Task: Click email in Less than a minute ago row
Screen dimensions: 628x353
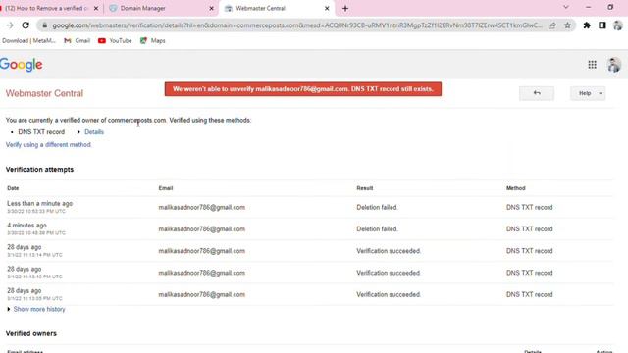Action: [201, 207]
